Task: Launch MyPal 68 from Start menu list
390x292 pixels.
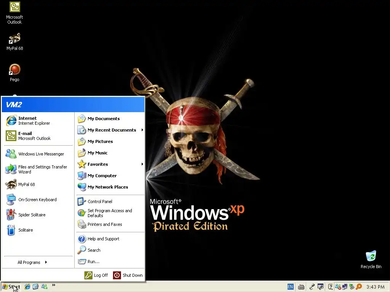Action: point(38,184)
